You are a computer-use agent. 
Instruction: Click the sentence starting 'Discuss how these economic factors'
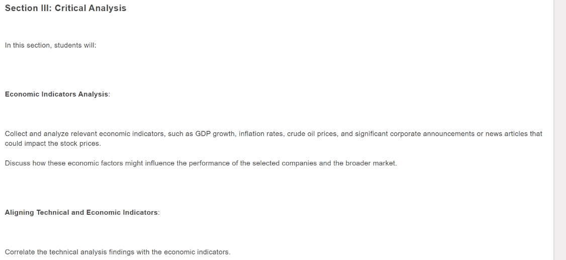click(201, 163)
